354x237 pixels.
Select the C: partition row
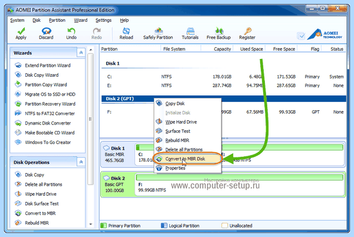click(x=224, y=77)
